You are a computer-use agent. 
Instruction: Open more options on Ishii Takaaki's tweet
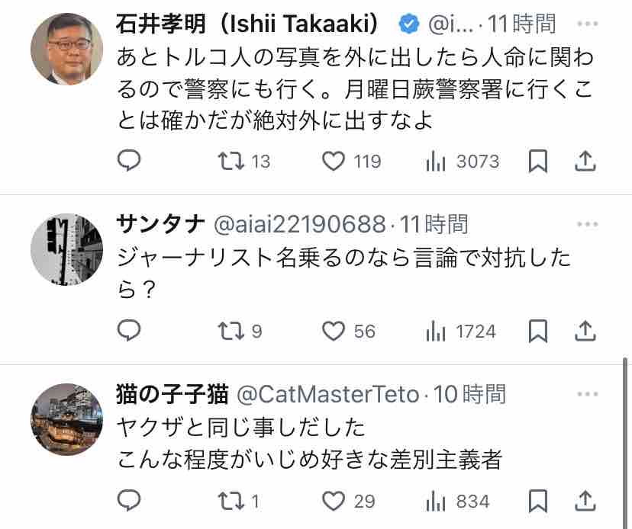pos(587,24)
